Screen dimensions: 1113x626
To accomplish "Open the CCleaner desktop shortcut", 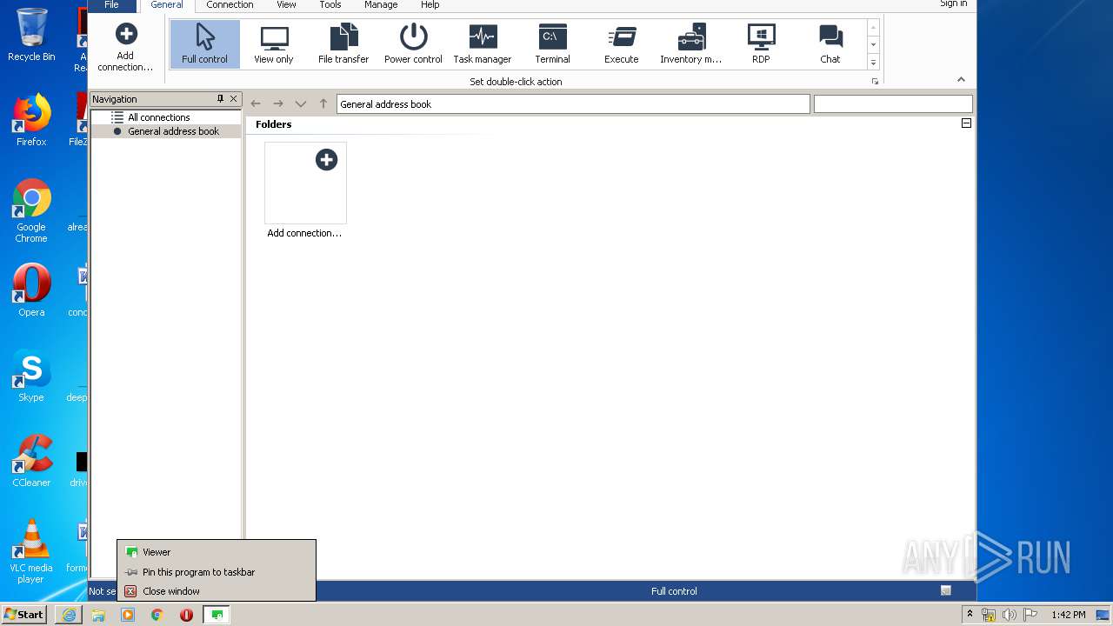I will [x=31, y=461].
